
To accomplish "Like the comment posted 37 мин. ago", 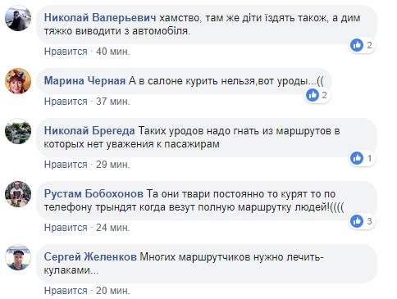I will click(x=66, y=102).
